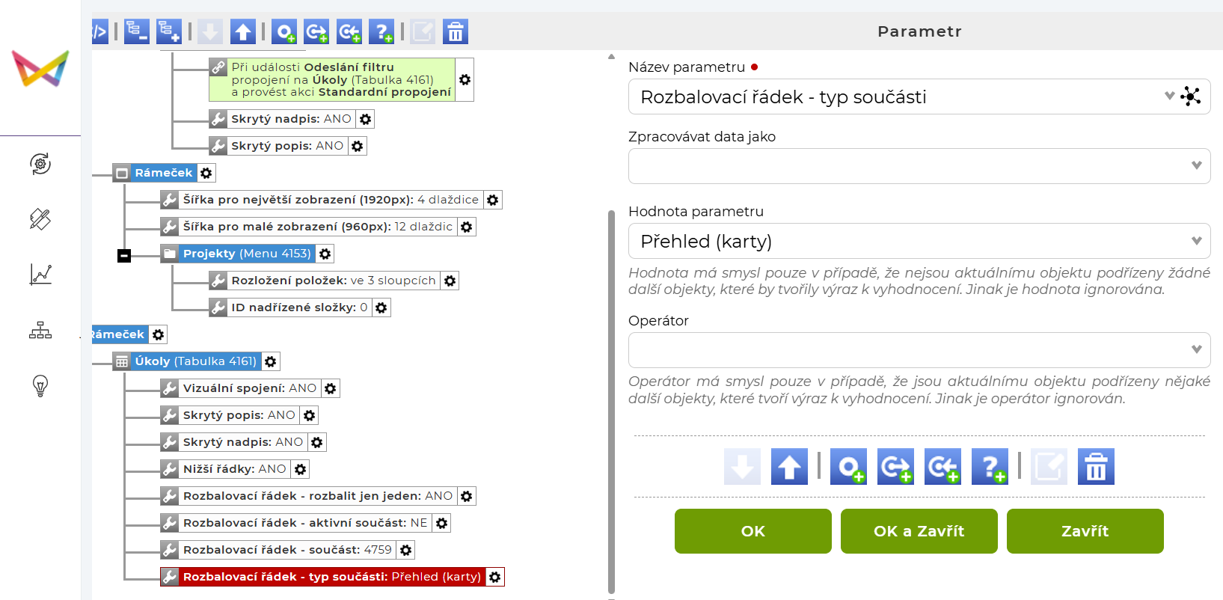Open the hierarchy diagram icon in left sidebar
The width and height of the screenshot is (1223, 600).
click(x=40, y=330)
